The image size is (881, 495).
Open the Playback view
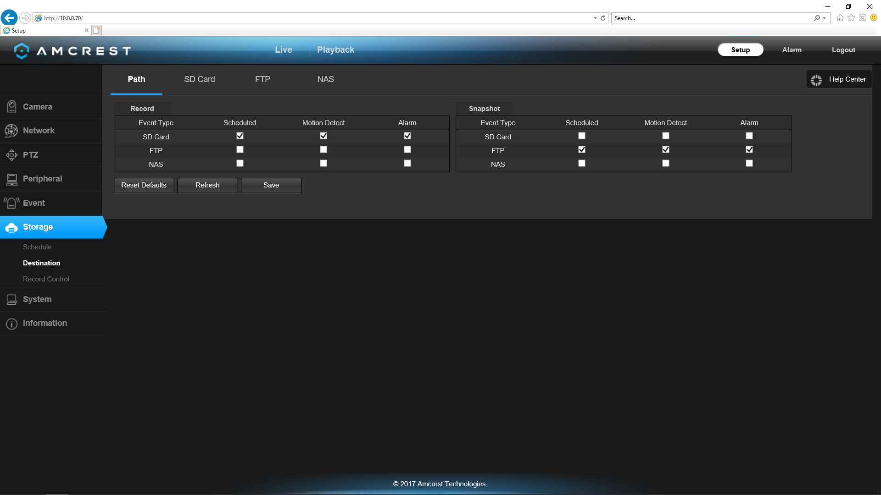tap(336, 50)
